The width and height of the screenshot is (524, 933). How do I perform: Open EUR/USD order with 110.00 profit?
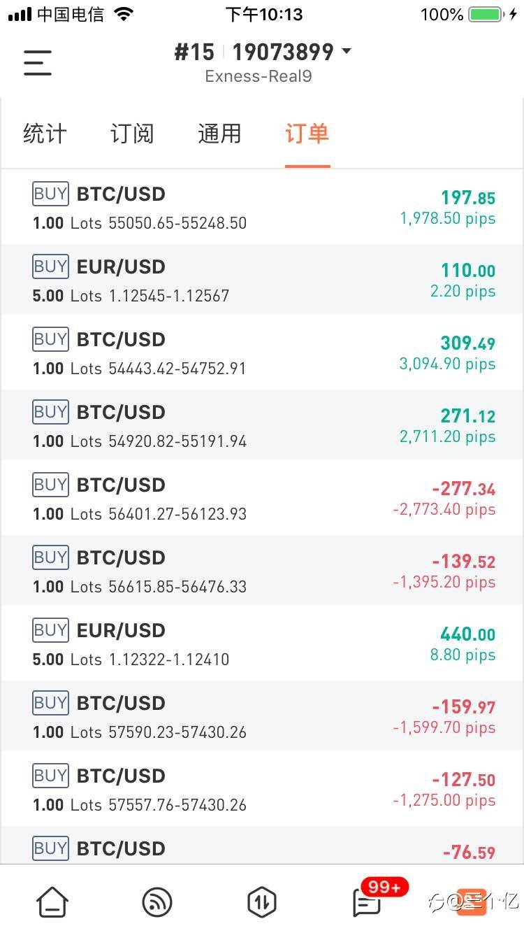point(262,280)
